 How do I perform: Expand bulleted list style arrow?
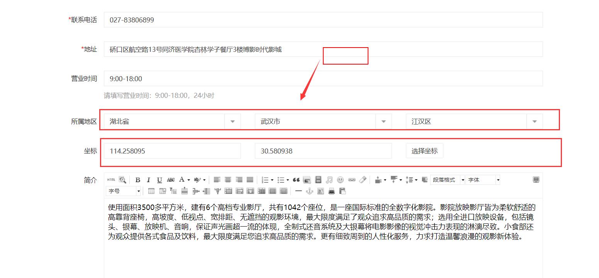[288, 180]
